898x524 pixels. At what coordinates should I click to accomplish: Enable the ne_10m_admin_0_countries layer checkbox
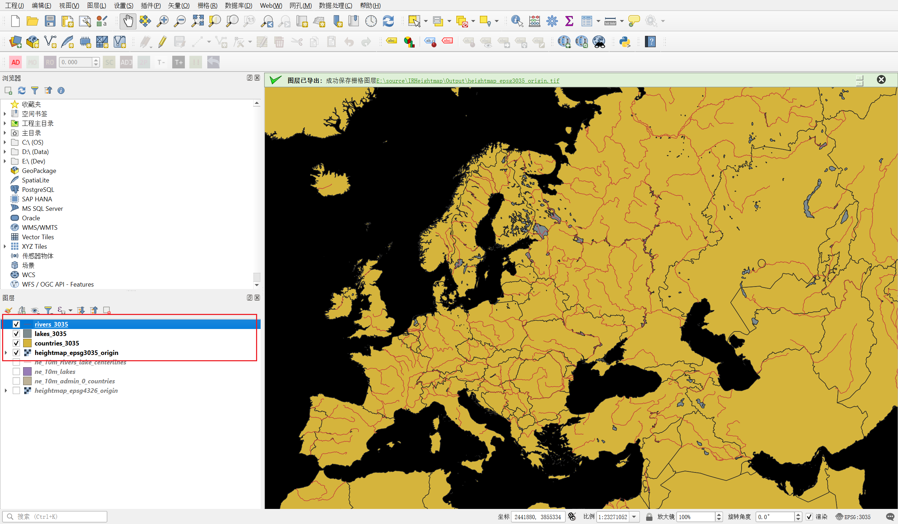click(x=16, y=381)
